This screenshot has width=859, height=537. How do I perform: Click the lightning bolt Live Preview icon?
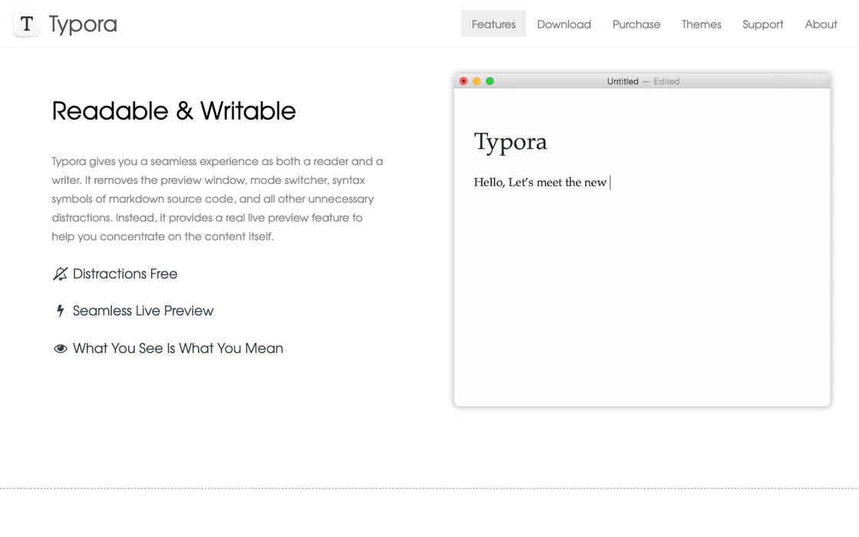pyautogui.click(x=61, y=311)
